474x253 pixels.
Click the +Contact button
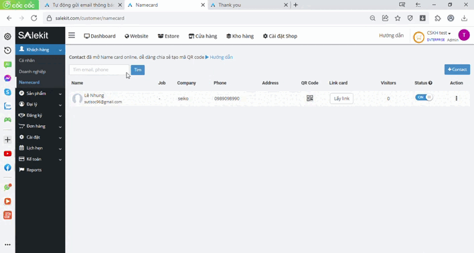[x=457, y=70]
